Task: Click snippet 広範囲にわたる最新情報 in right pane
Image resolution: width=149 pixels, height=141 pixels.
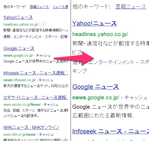Action: [103, 115]
